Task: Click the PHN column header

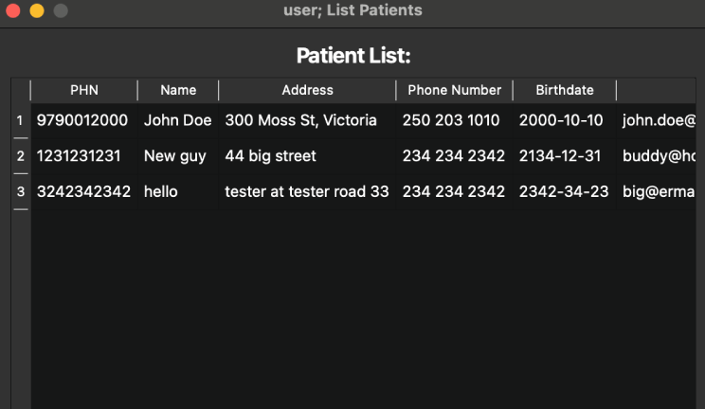Action: click(x=84, y=90)
